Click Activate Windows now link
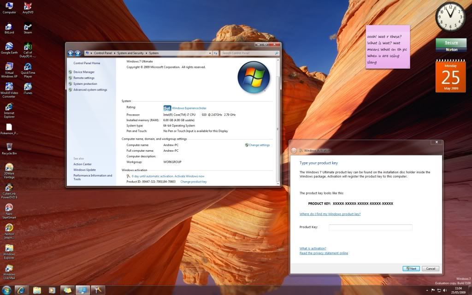The height and width of the screenshot is (295, 472). pyautogui.click(x=189, y=176)
